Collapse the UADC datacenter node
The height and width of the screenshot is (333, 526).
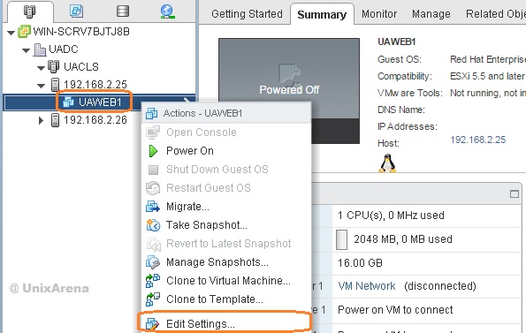click(x=27, y=50)
